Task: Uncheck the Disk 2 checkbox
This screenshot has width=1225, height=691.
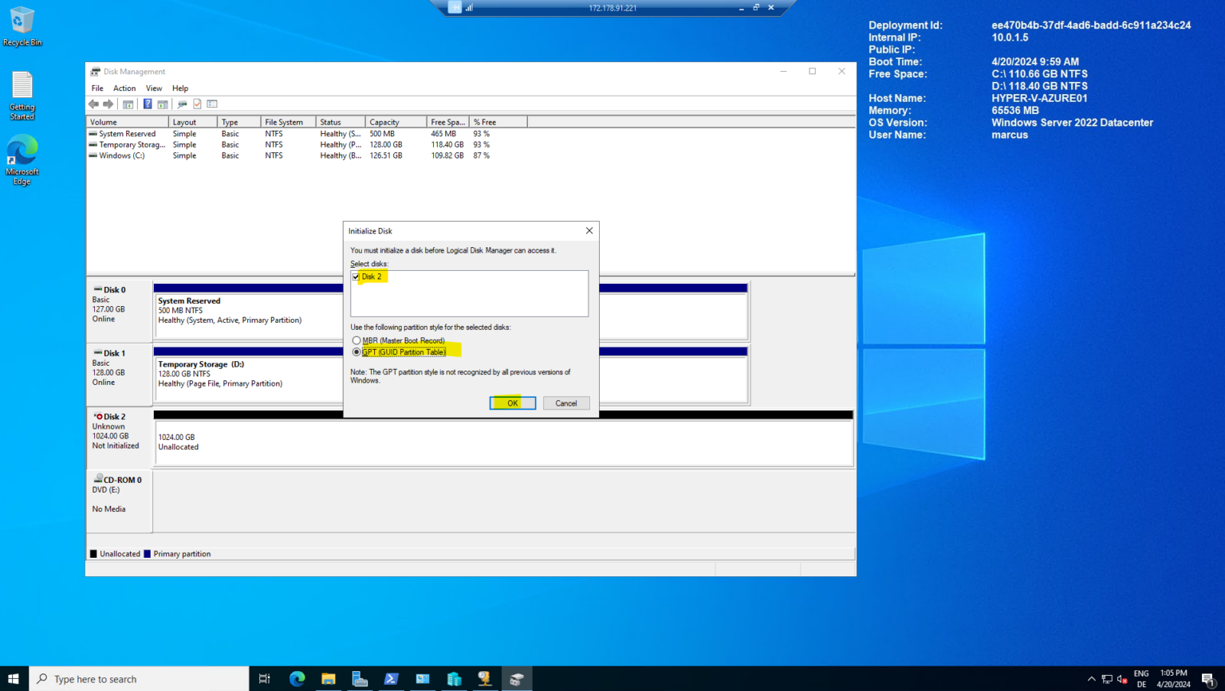Action: click(x=355, y=277)
